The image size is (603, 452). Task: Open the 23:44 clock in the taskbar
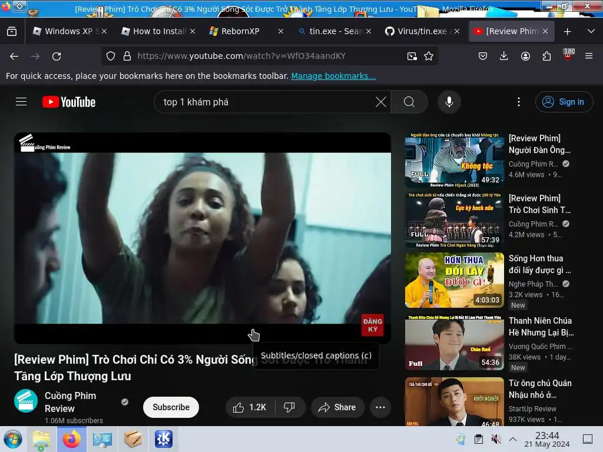point(547,439)
